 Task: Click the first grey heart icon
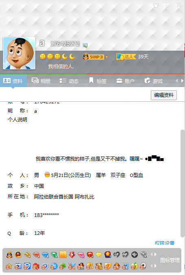coord(116,255)
